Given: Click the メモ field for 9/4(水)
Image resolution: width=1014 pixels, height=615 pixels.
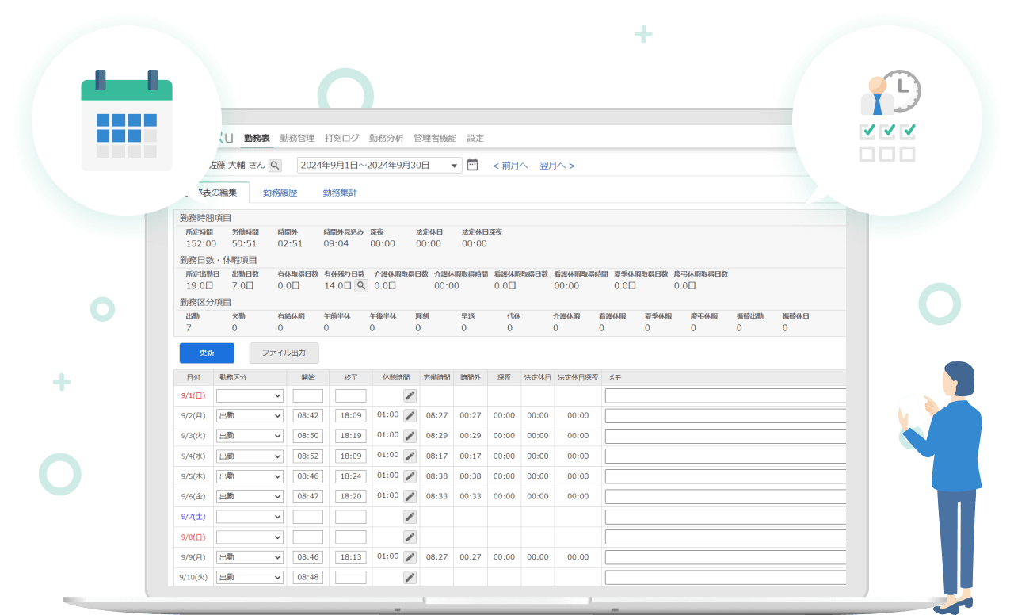Looking at the screenshot, I should (725, 456).
